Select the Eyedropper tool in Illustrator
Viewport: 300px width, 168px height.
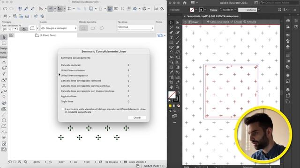171,72
